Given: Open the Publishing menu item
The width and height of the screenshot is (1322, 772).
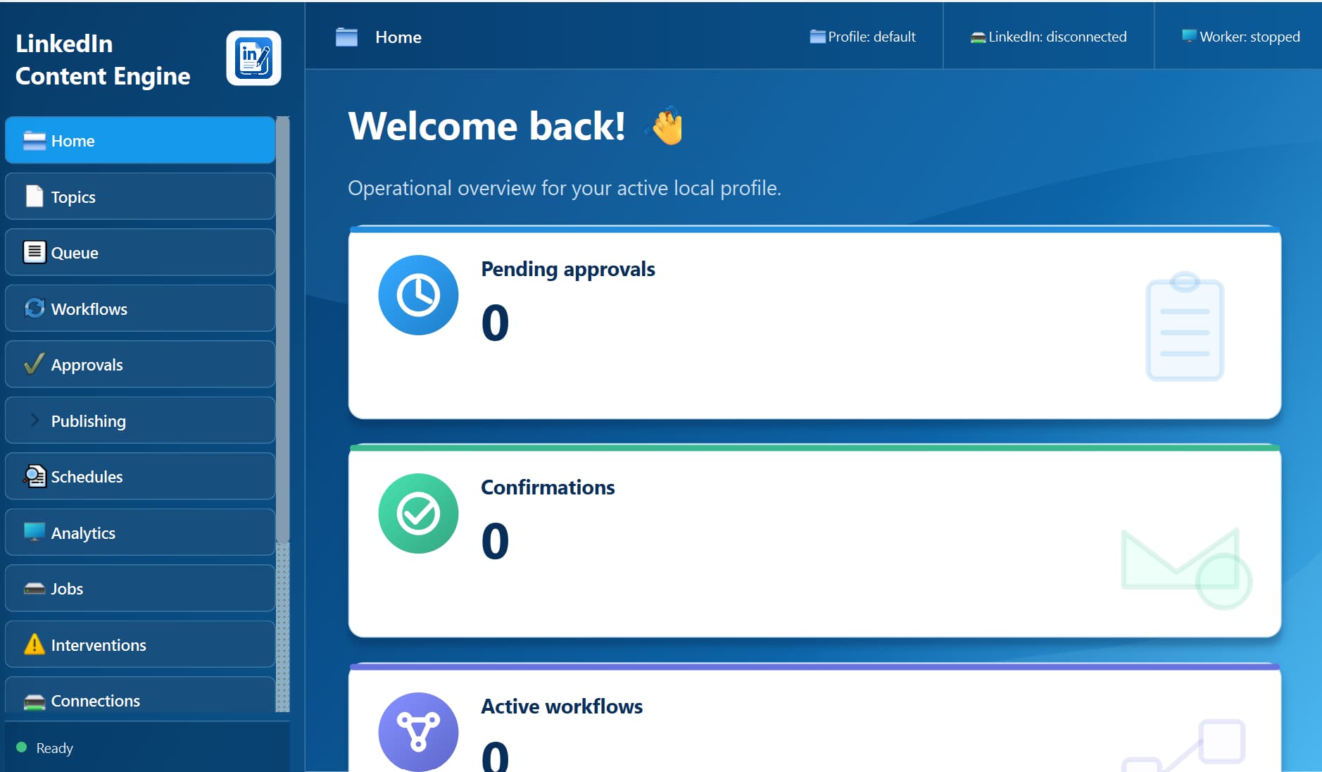Looking at the screenshot, I should 140,421.
